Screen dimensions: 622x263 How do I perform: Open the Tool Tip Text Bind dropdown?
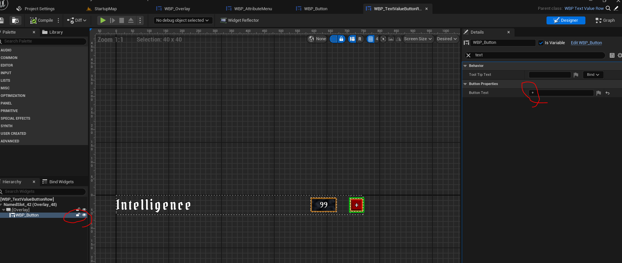point(593,75)
